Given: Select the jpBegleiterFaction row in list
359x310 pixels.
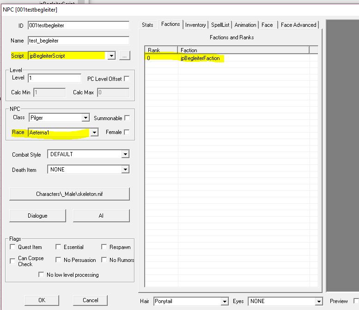Looking at the screenshot, I should tap(200, 58).
